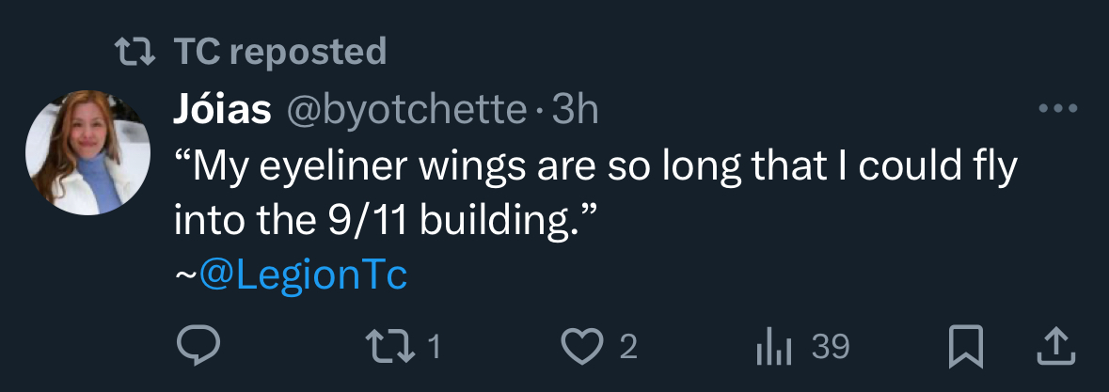Like the tweet with the heart icon
The width and height of the screenshot is (1109, 392).
581,348
